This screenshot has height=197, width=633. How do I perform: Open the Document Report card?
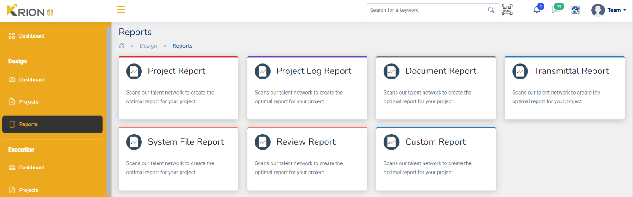tap(435, 88)
